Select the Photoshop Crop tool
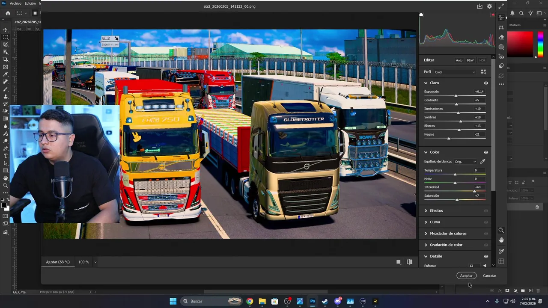 pyautogui.click(x=6, y=59)
